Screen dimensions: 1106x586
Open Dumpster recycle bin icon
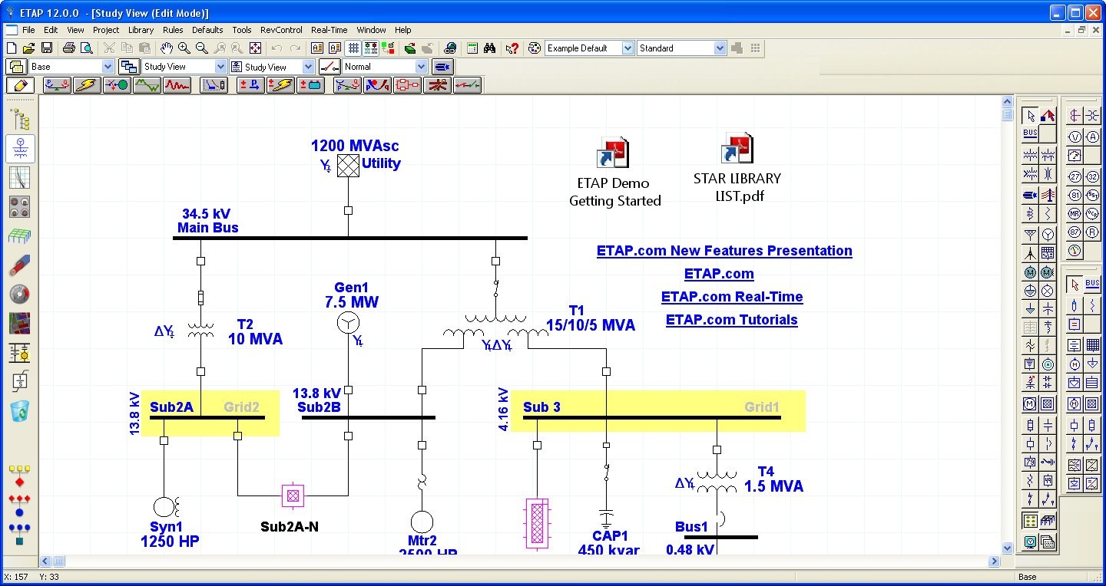[20, 410]
